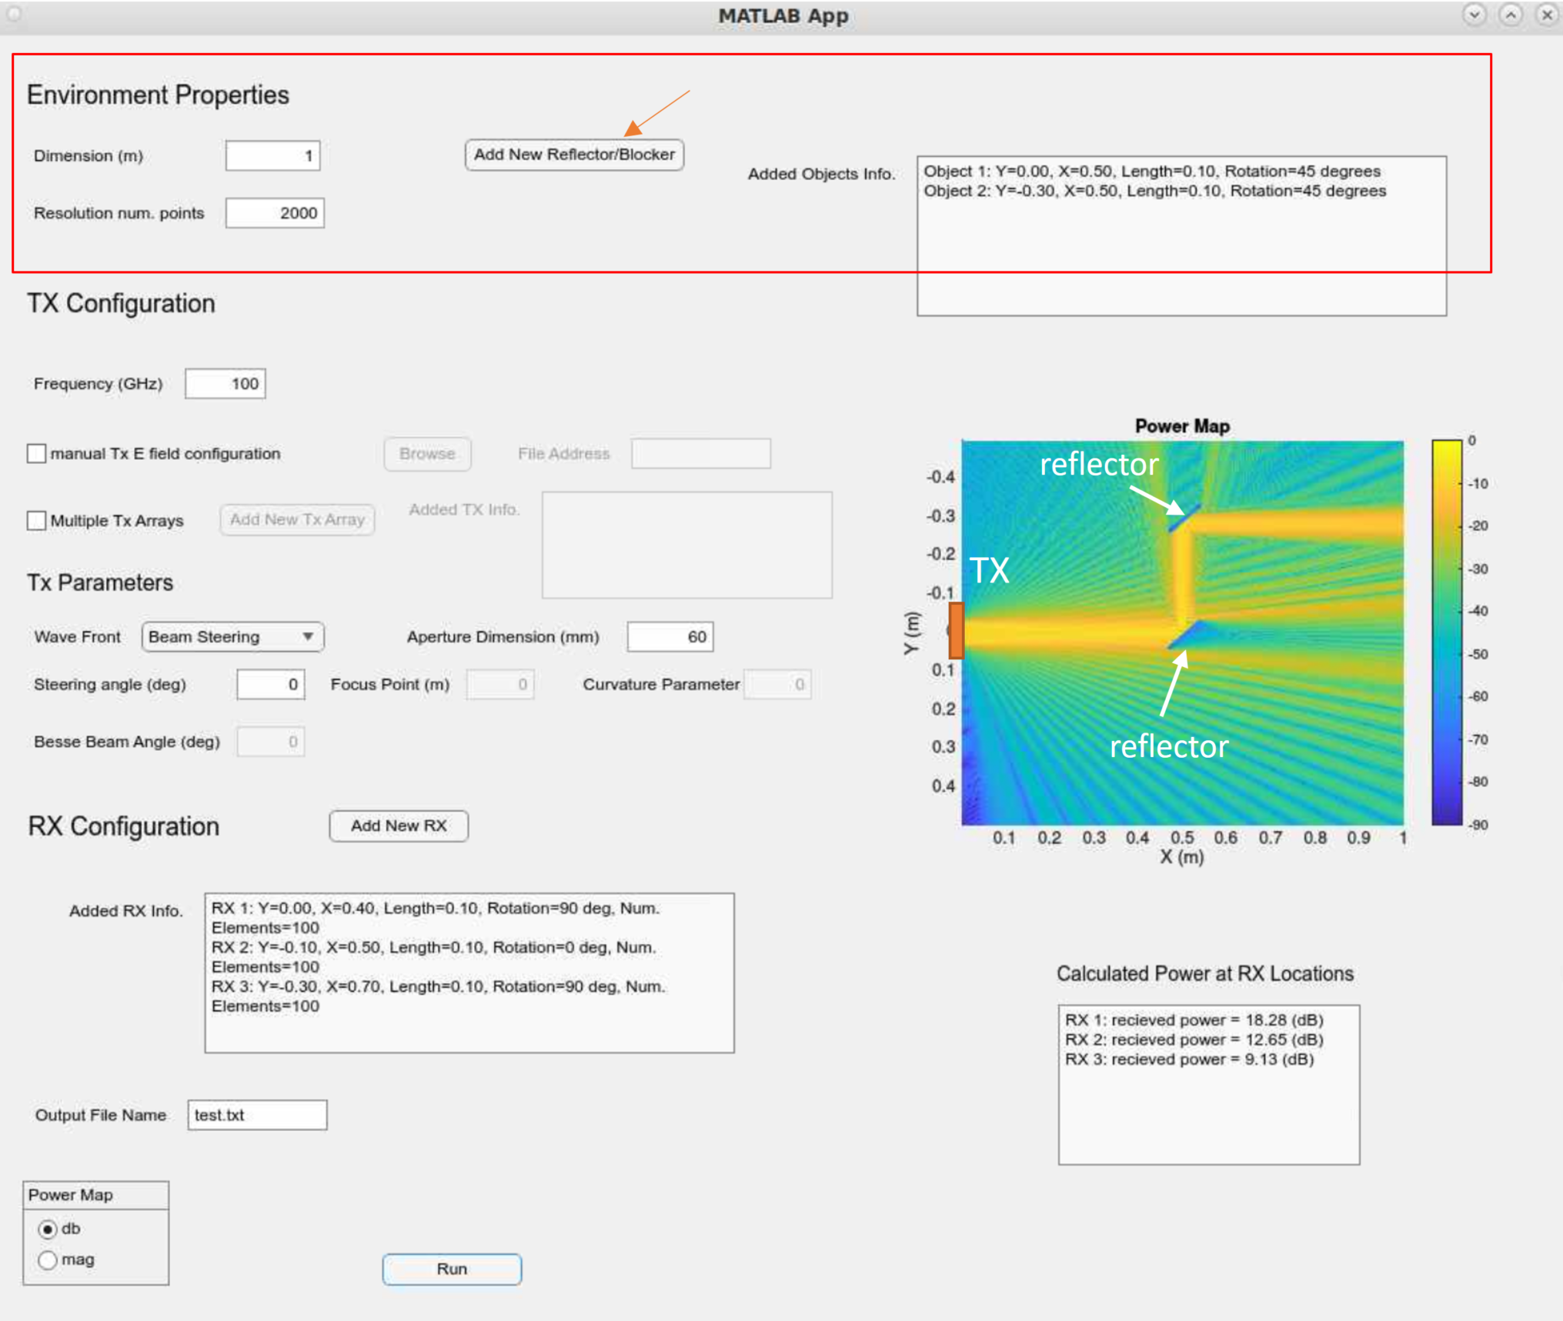
Task: Click the window minimize down-arrow icon
Action: point(1474,15)
